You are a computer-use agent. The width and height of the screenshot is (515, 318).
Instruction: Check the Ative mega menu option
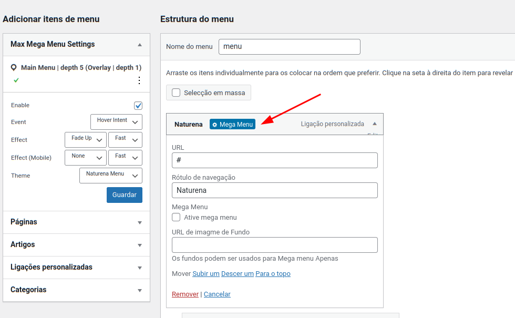(176, 217)
